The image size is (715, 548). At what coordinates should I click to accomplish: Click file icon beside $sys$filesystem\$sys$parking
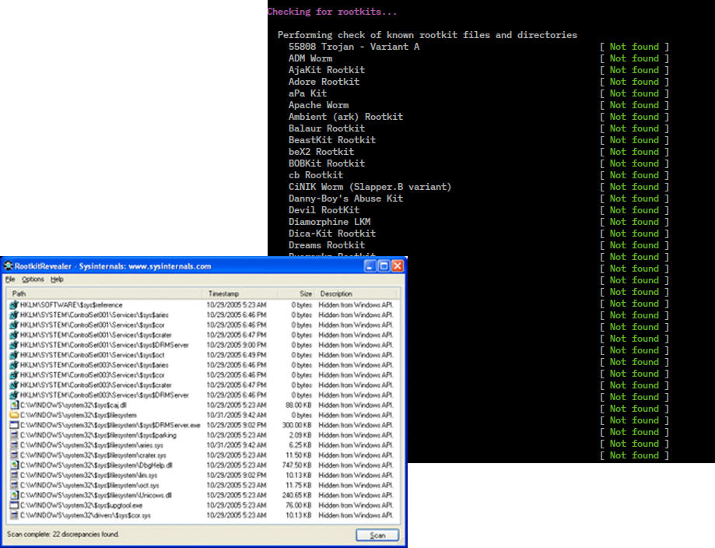pos(14,435)
